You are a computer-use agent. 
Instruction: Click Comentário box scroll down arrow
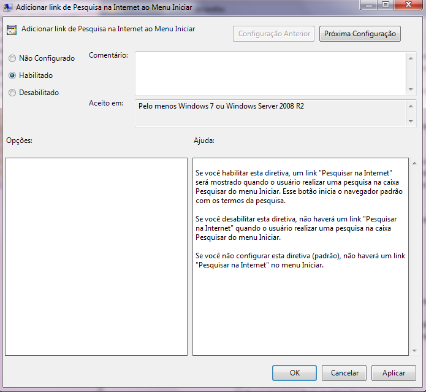pos(411,90)
